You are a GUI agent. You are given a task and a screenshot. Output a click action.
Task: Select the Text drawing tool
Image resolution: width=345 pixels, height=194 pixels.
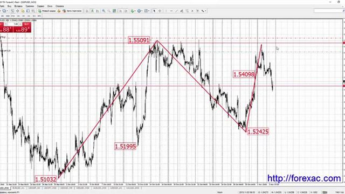pyautogui.click(x=192, y=11)
